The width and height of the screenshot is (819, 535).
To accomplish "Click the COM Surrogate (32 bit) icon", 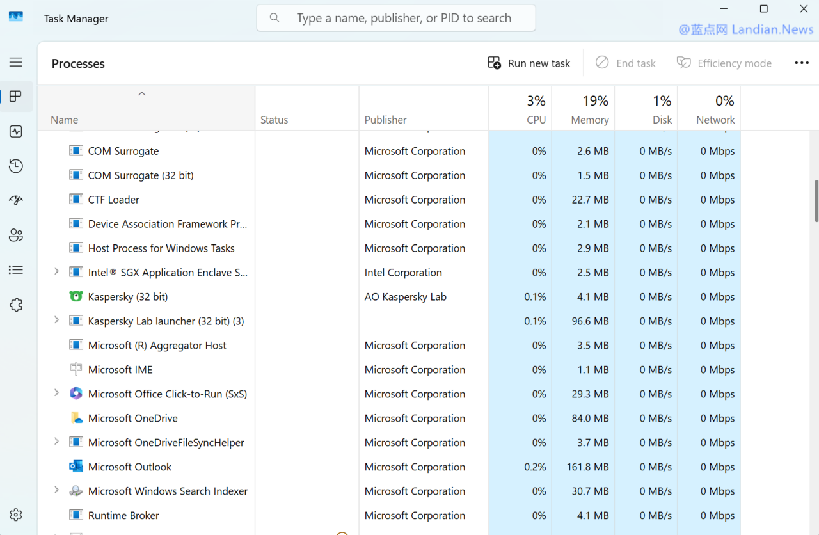I will (76, 175).
